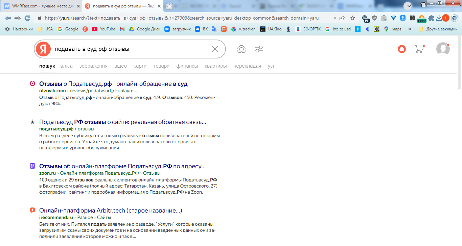Open the Gmail bookmark icon
462x246 pixels.
click(122, 29)
